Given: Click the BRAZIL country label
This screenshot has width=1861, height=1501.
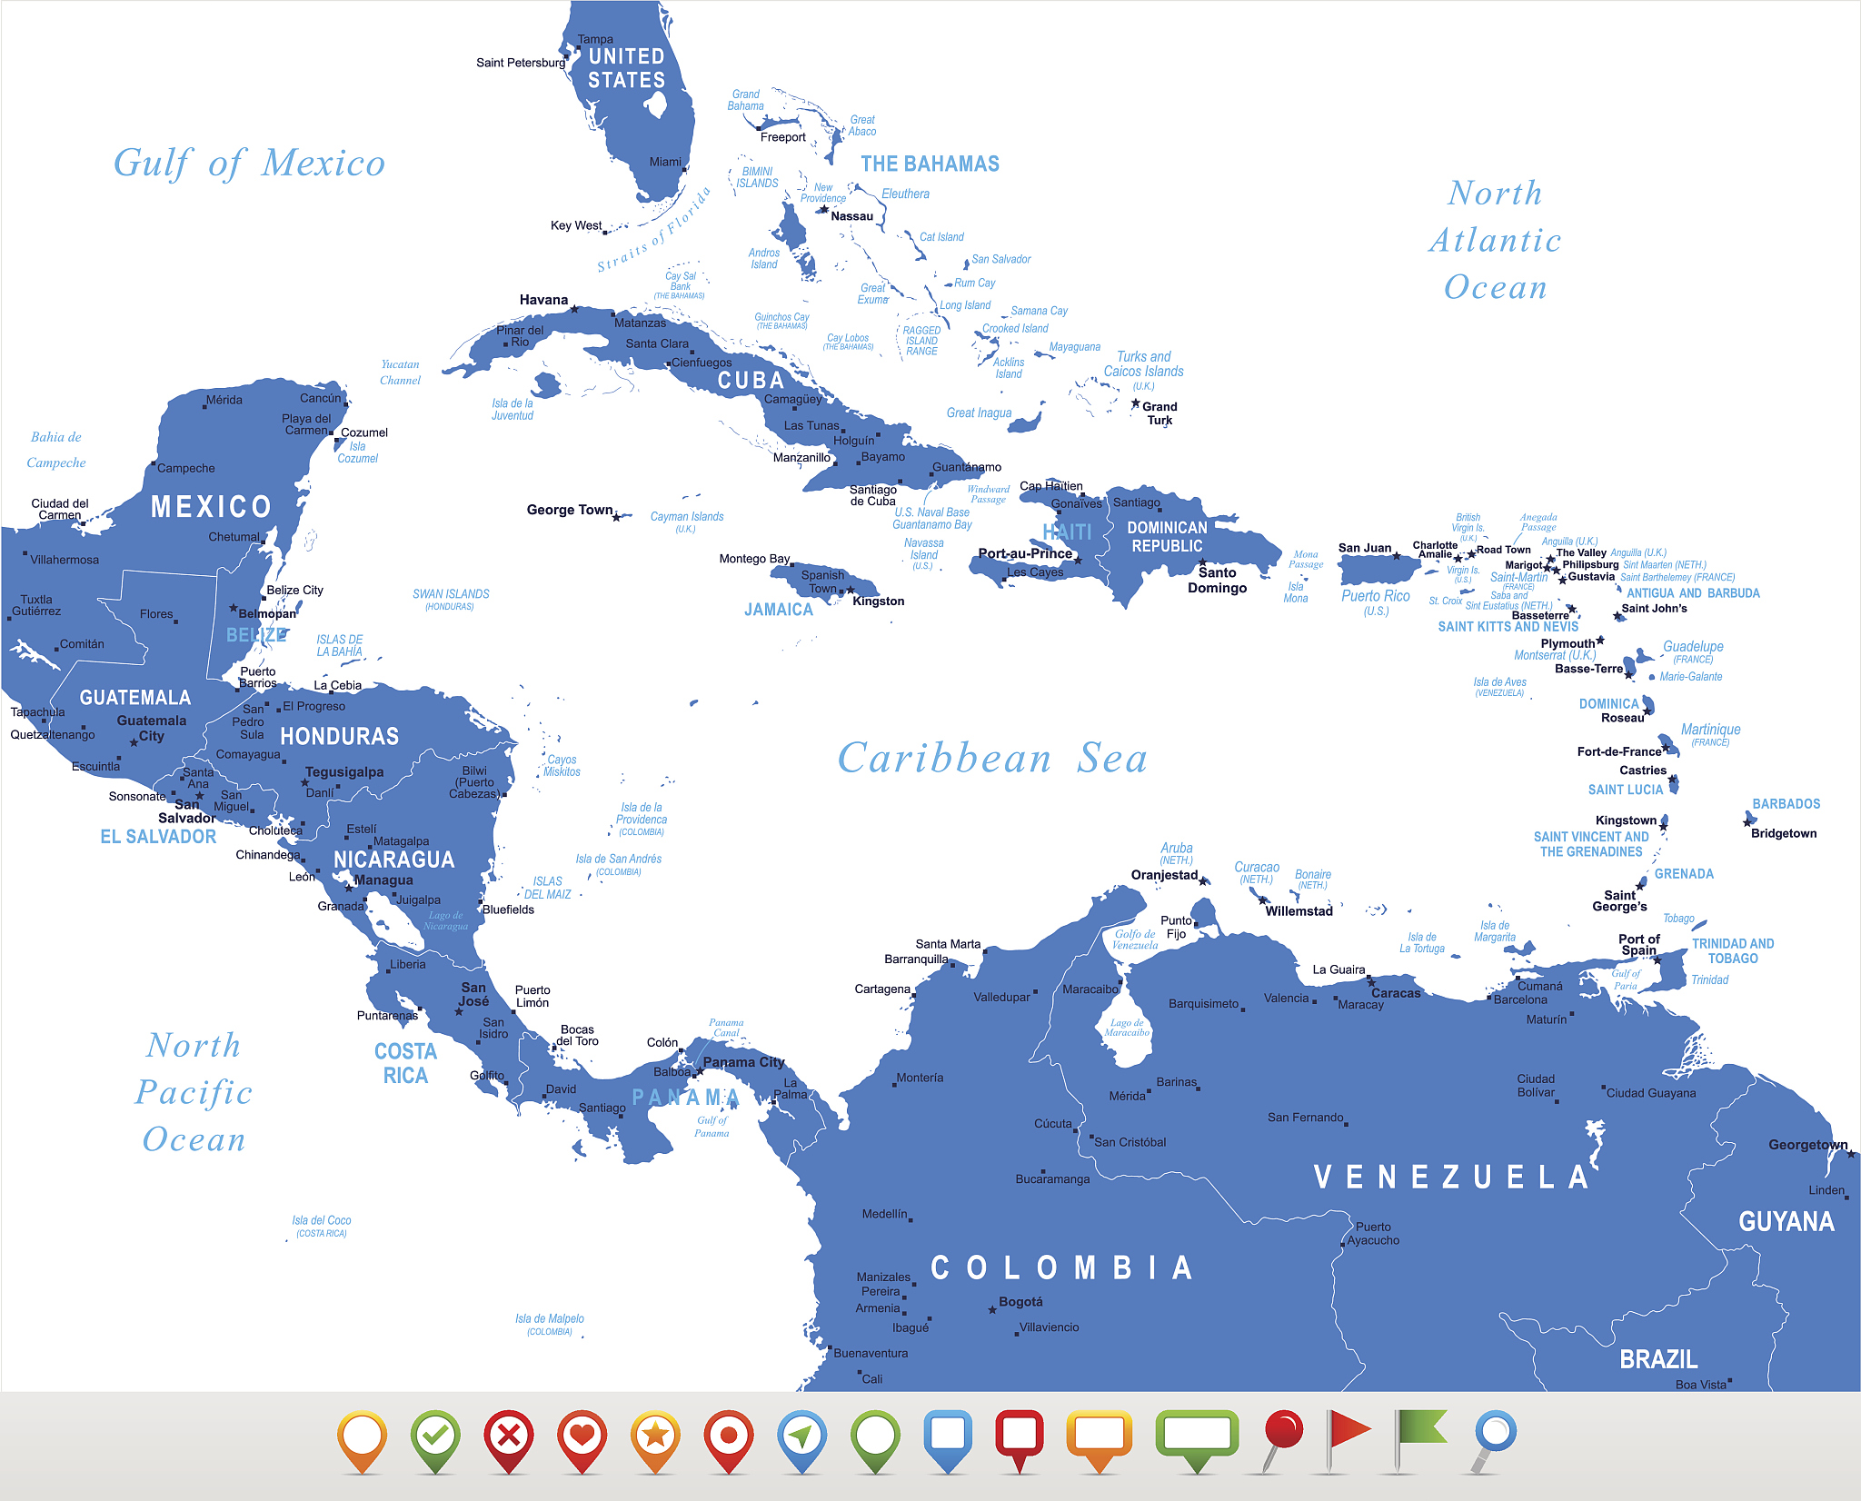Looking at the screenshot, I should pos(1658,1359).
